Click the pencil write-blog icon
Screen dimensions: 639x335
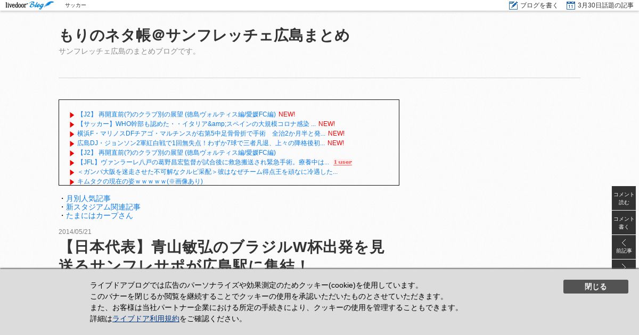click(513, 5)
